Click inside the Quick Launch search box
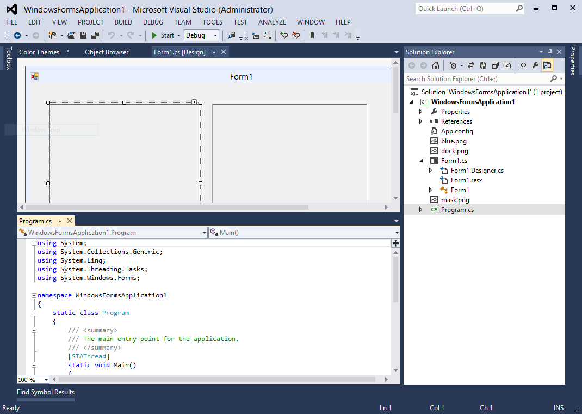The width and height of the screenshot is (582, 414). coord(468,8)
